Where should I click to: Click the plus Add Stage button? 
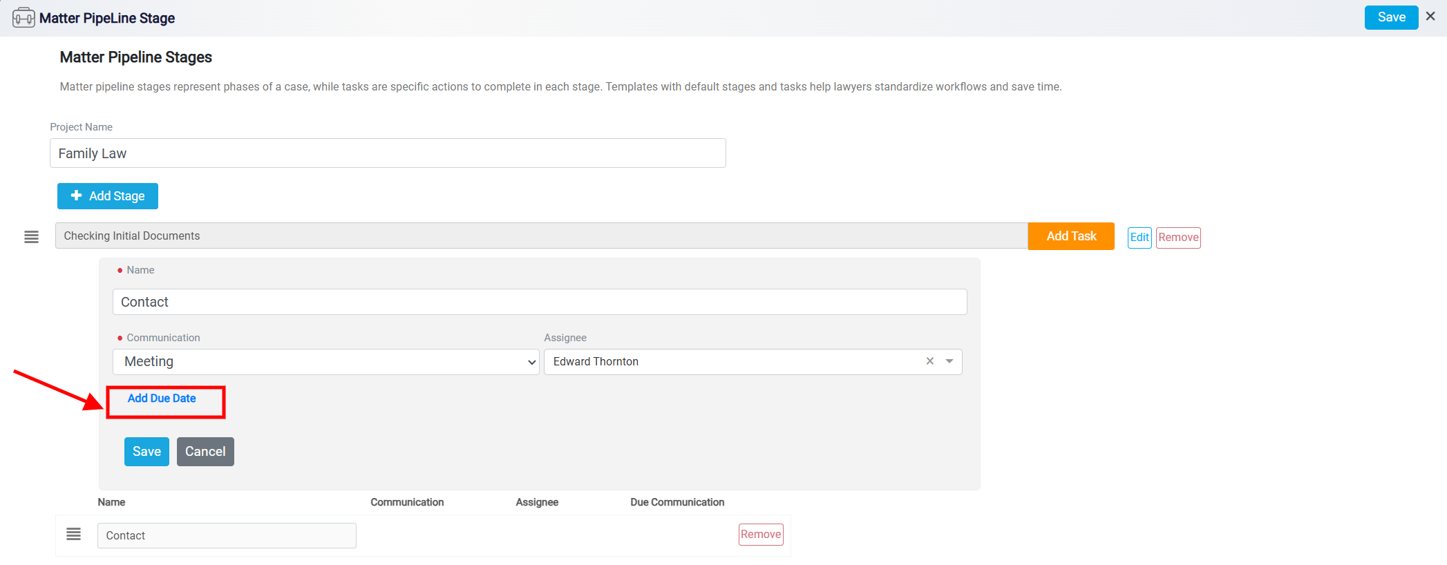(108, 196)
